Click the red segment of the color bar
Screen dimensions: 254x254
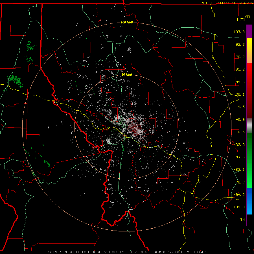tap(249, 90)
